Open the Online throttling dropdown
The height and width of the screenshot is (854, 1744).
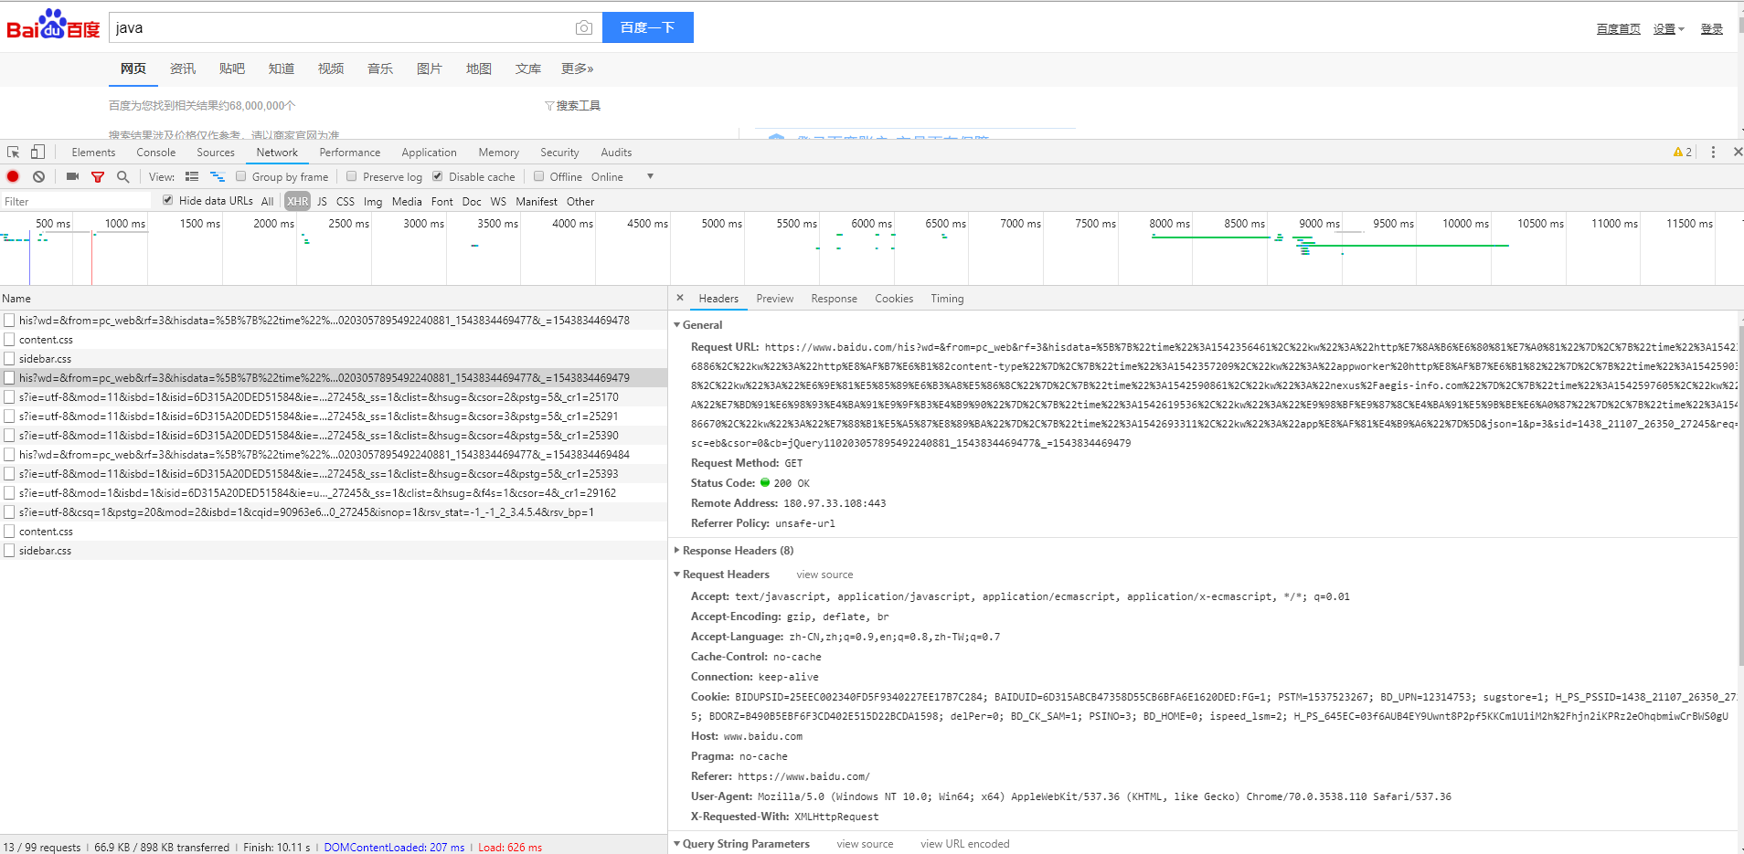click(x=622, y=177)
